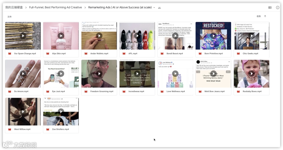Image resolution: width=283 pixels, height=150 pixels.
Task: Click video file icon beside Do Amore.mp4
Action: click(x=10, y=92)
